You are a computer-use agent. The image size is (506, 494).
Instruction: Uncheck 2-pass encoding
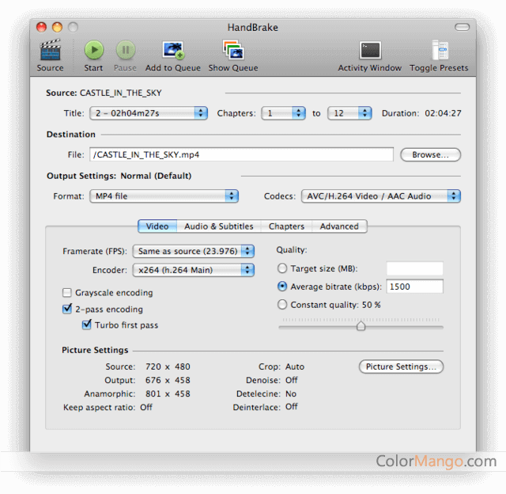[x=66, y=310]
